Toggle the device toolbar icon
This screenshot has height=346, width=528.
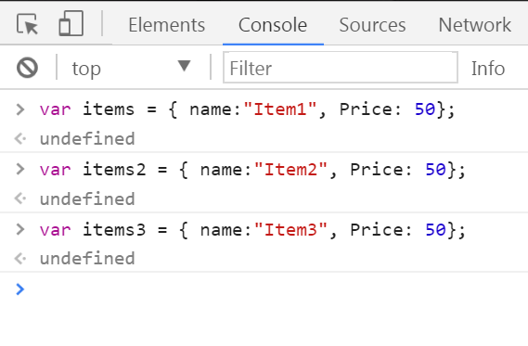(x=71, y=23)
